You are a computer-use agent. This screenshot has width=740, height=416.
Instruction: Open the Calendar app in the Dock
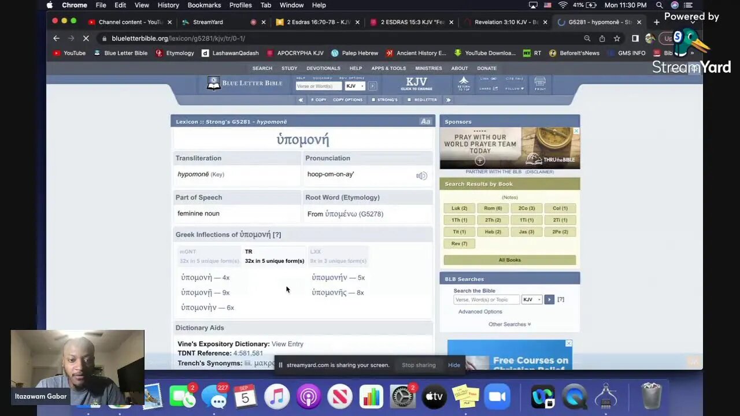coord(245,397)
